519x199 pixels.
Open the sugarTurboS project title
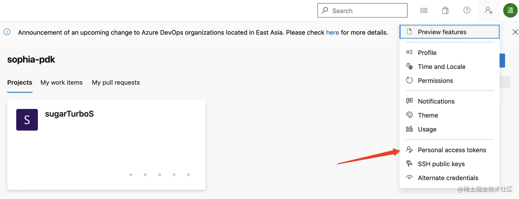(69, 114)
